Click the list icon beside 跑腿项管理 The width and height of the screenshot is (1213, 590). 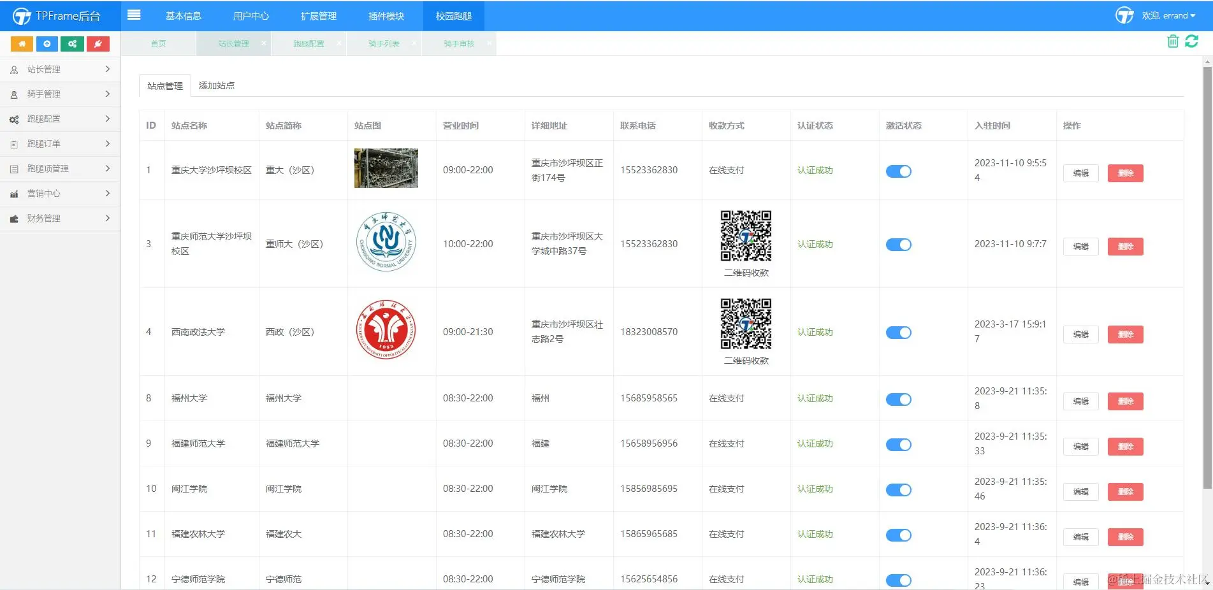coord(14,169)
